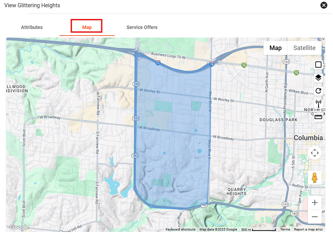This screenshot has width=333, height=235.
Task: Zoom out with the minus button
Action: [314, 217]
